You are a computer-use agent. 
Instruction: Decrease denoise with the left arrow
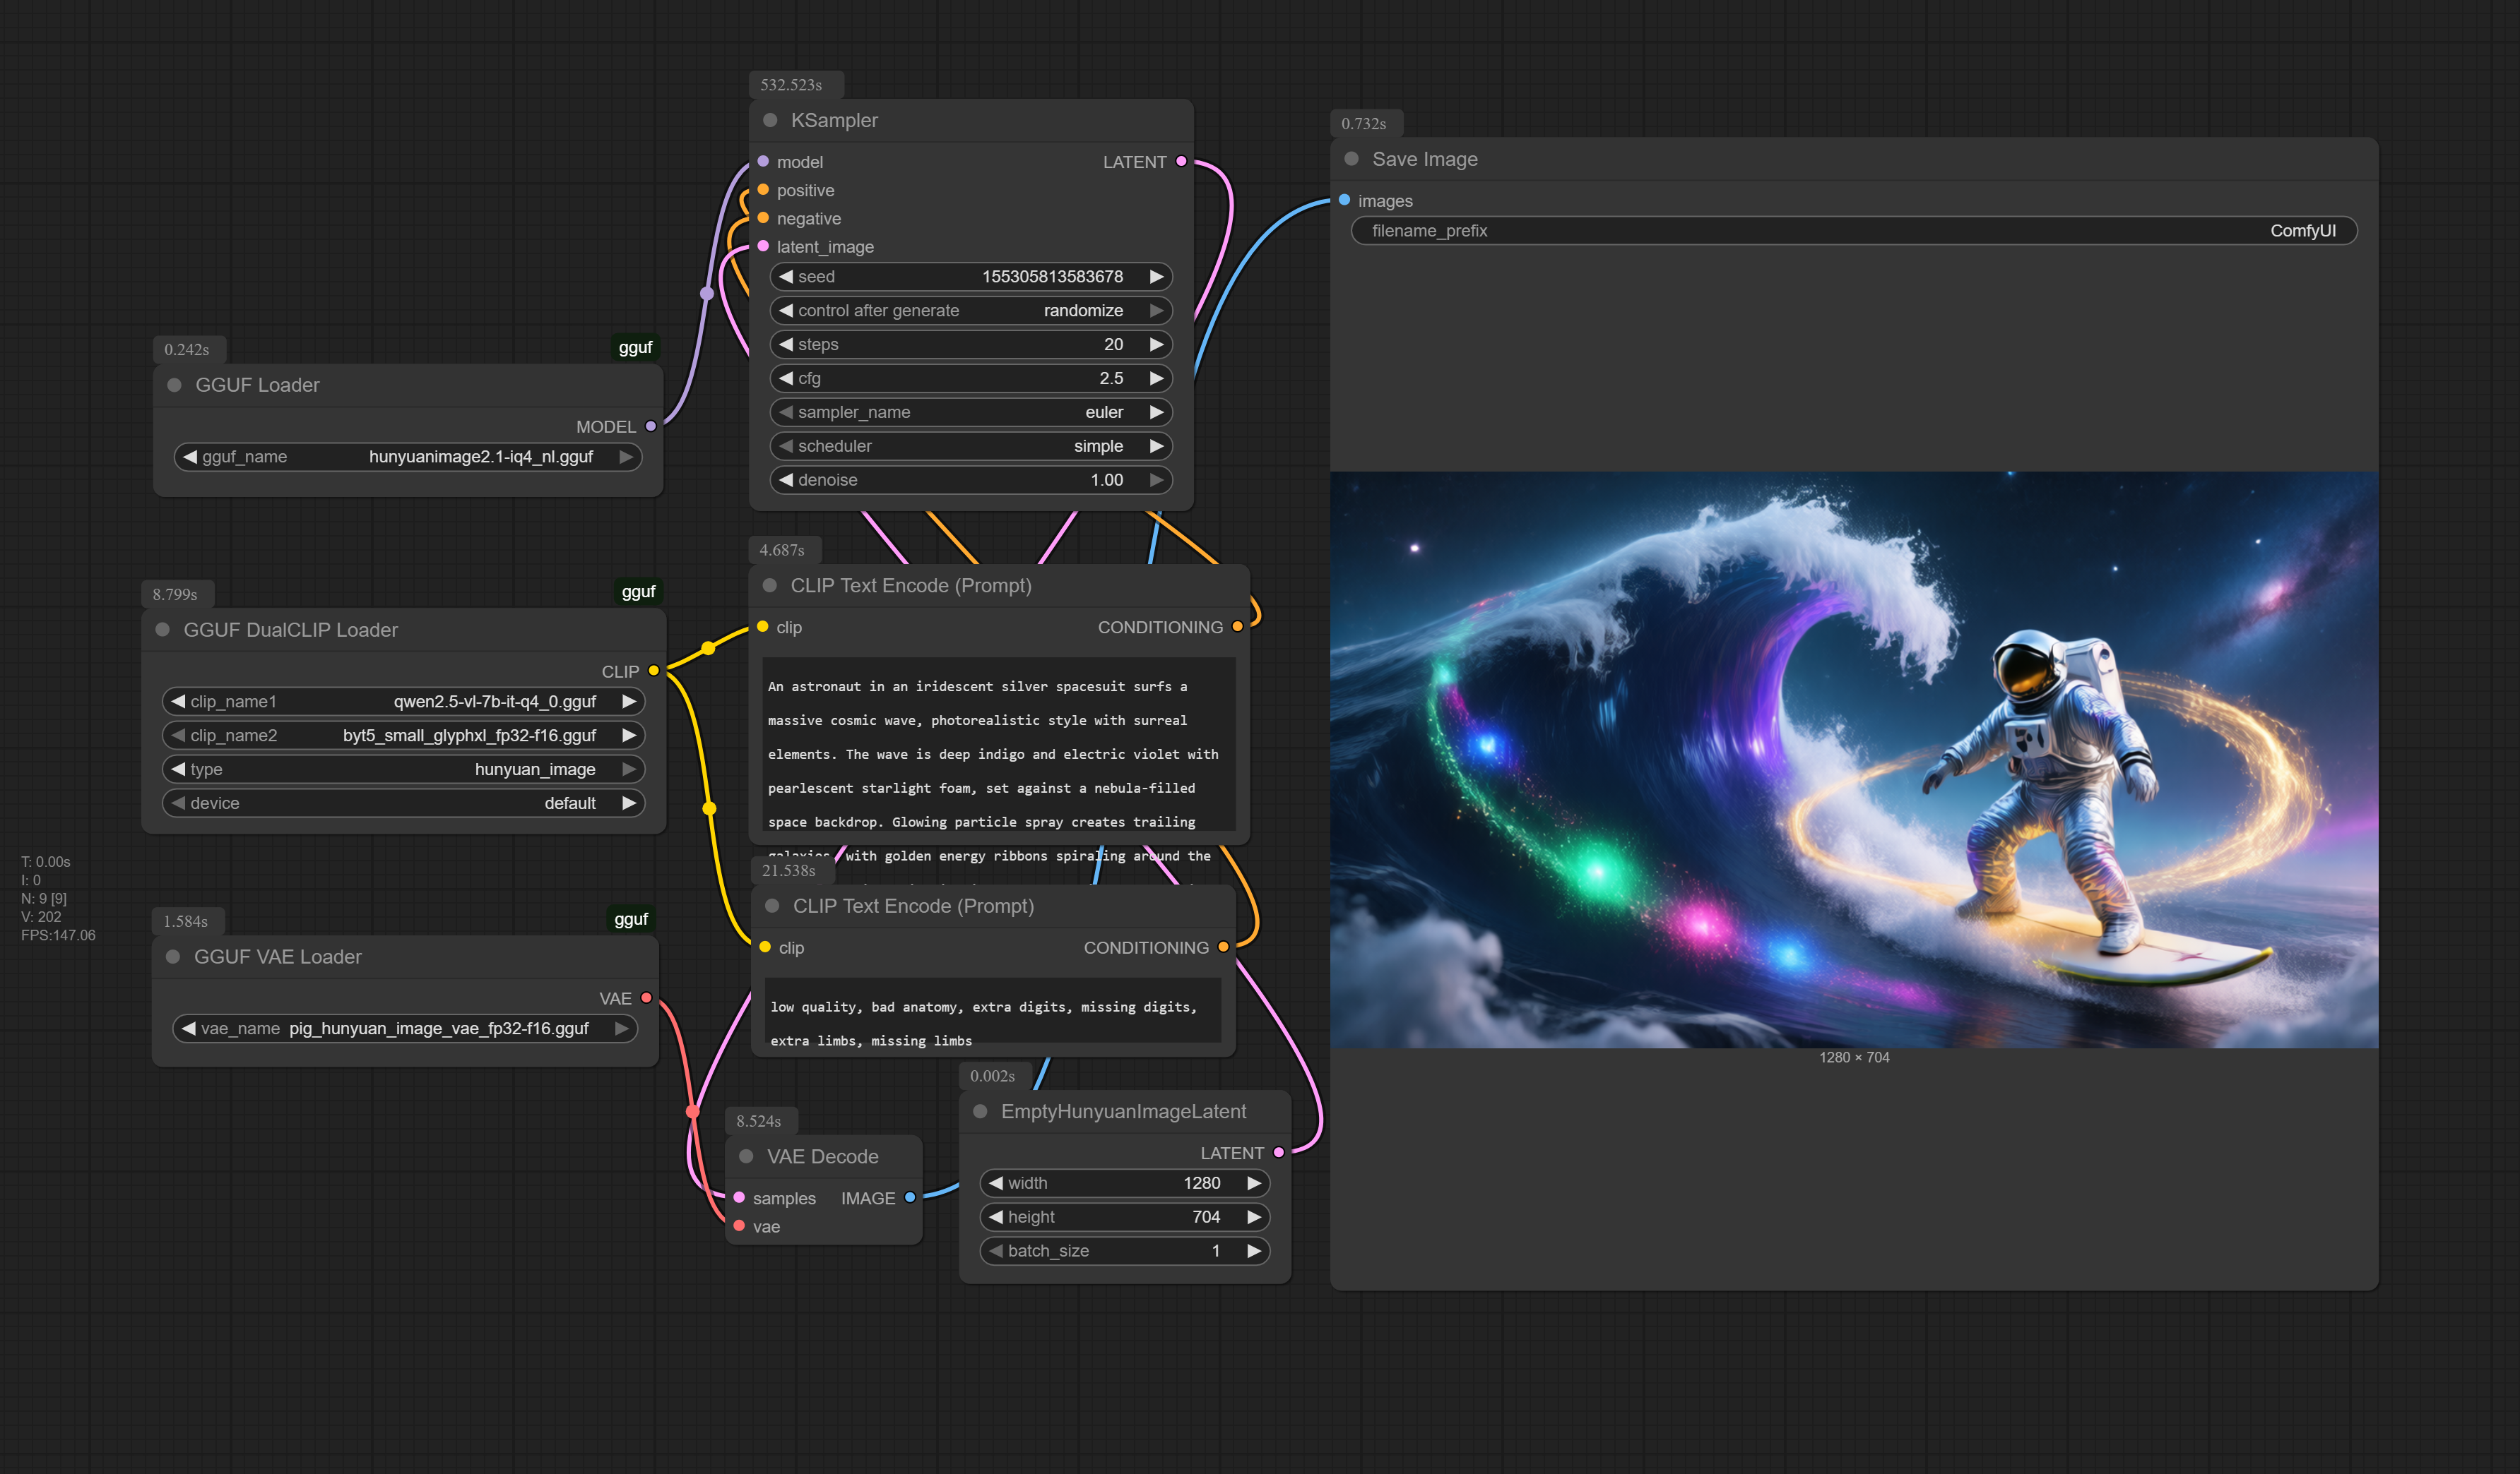786,479
